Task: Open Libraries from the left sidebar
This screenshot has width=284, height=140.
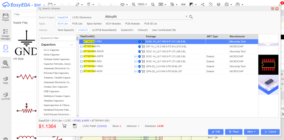Action: tap(6, 64)
